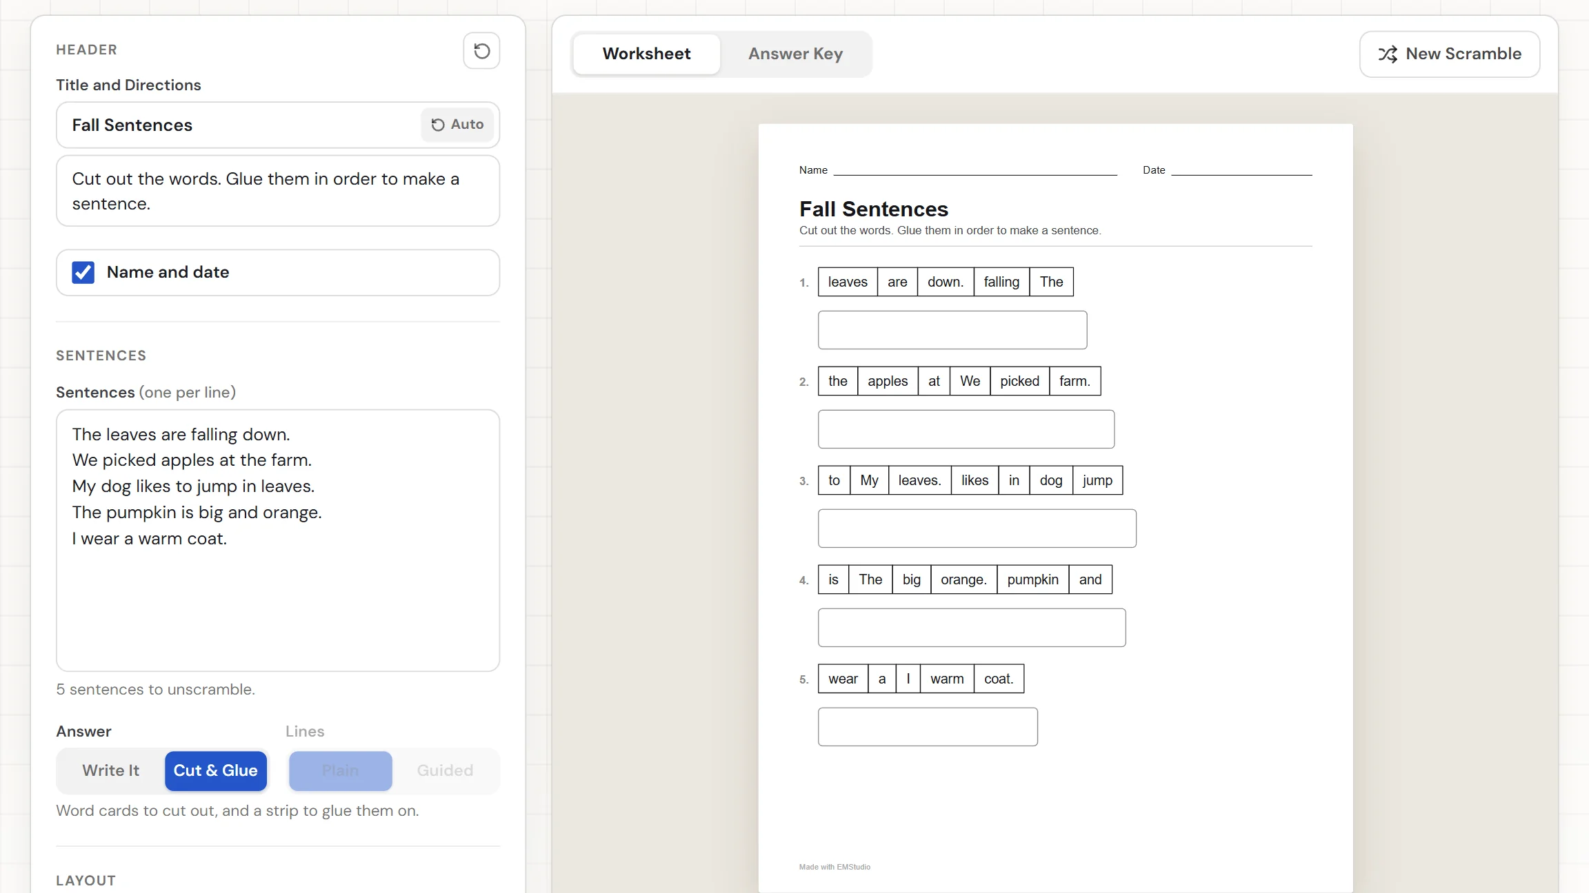
Task: Click the glue strip under sentence 1
Action: 952,330
